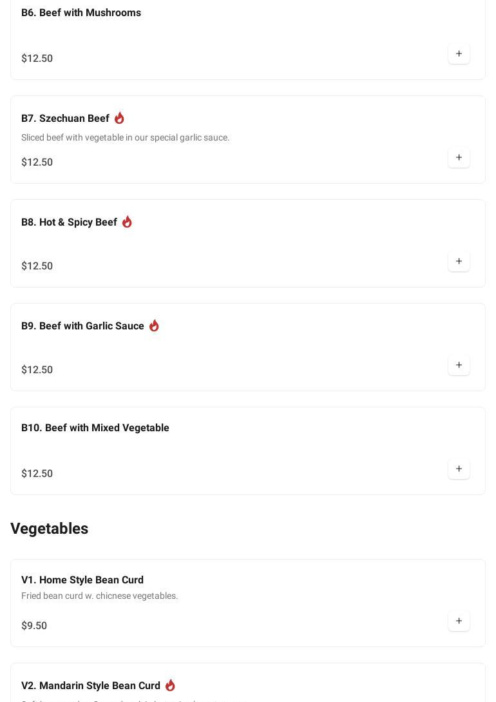Screen dimensions: 496x702
Task: Click the Vegetables section heading
Action: point(50,529)
